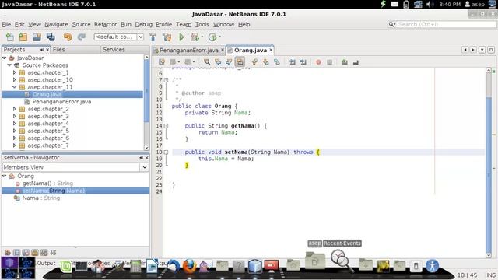Switch to the PenangananErorr.java editor tab
This screenshot has width=498, height=280.
188,50
